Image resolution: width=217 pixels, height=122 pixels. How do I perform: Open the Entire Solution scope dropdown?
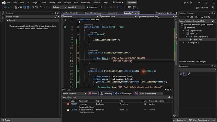point(75,94)
